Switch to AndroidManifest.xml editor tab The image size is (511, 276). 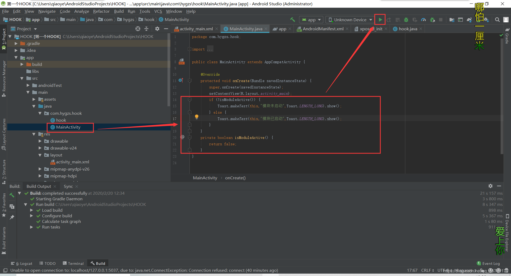pyautogui.click(x=323, y=29)
